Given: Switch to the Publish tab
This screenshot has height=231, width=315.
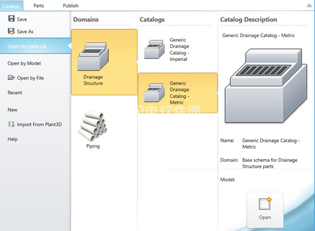Looking at the screenshot, I should [70, 6].
